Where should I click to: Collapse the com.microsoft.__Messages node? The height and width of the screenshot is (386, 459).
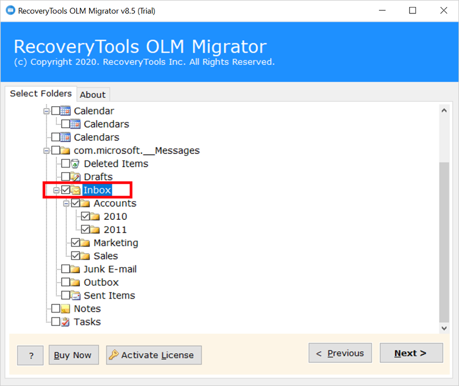(46, 151)
